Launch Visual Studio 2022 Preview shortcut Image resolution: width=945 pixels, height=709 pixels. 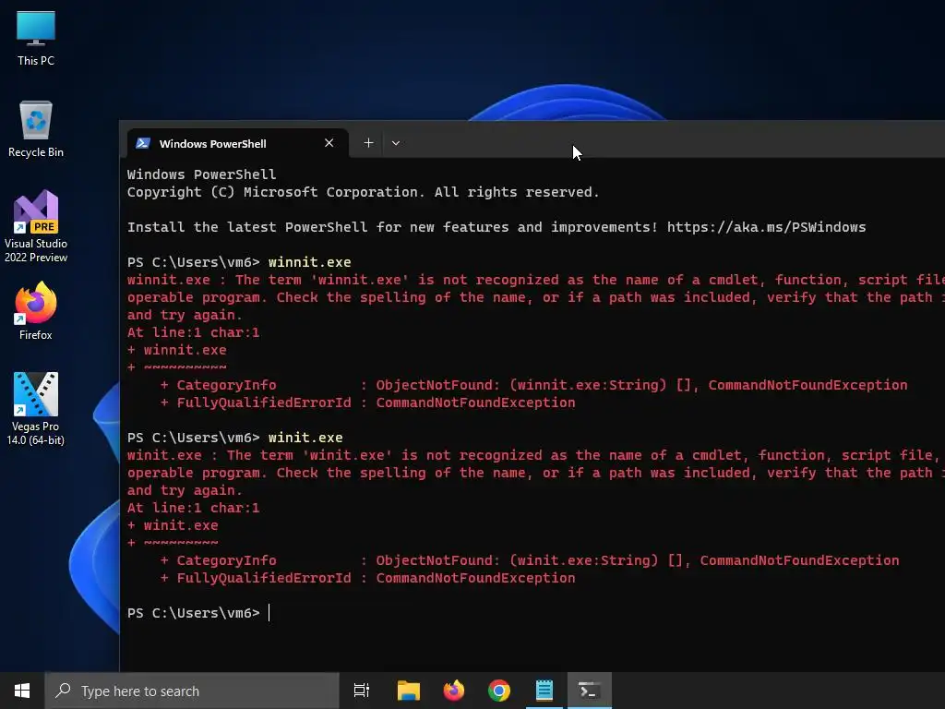click(x=36, y=226)
